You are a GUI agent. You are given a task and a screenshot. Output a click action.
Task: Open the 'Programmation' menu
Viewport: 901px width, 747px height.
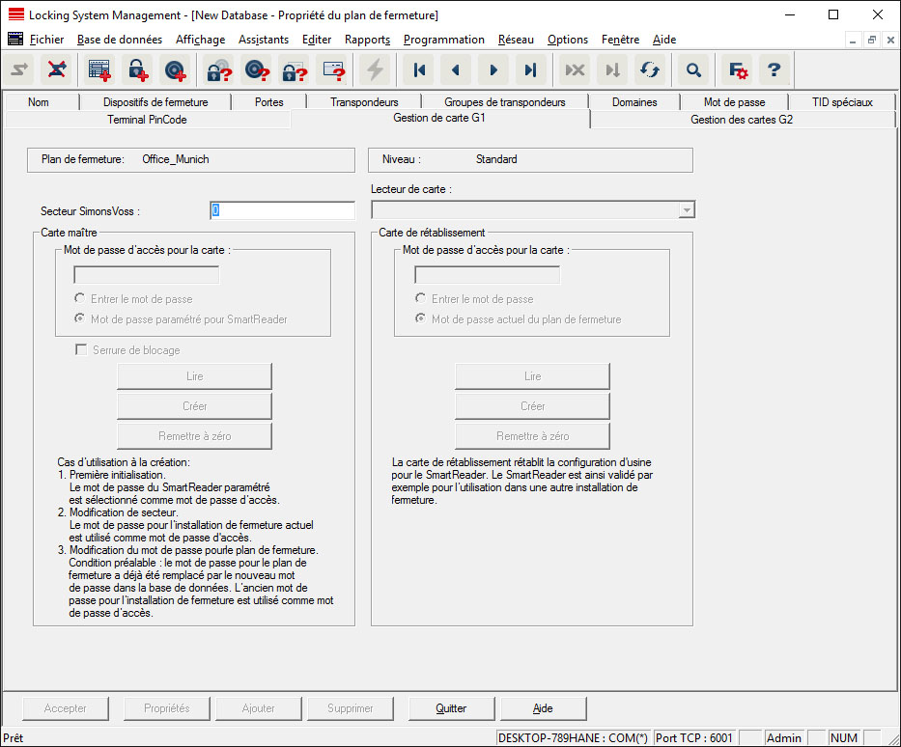443,40
